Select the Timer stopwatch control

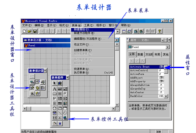tap(55, 108)
